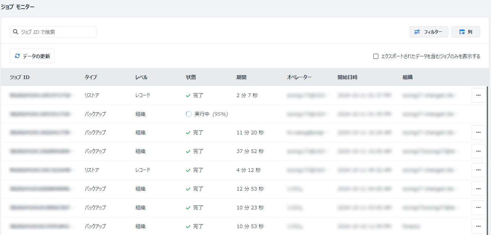Click the データの更新 button
This screenshot has width=491, height=235.
32,56
